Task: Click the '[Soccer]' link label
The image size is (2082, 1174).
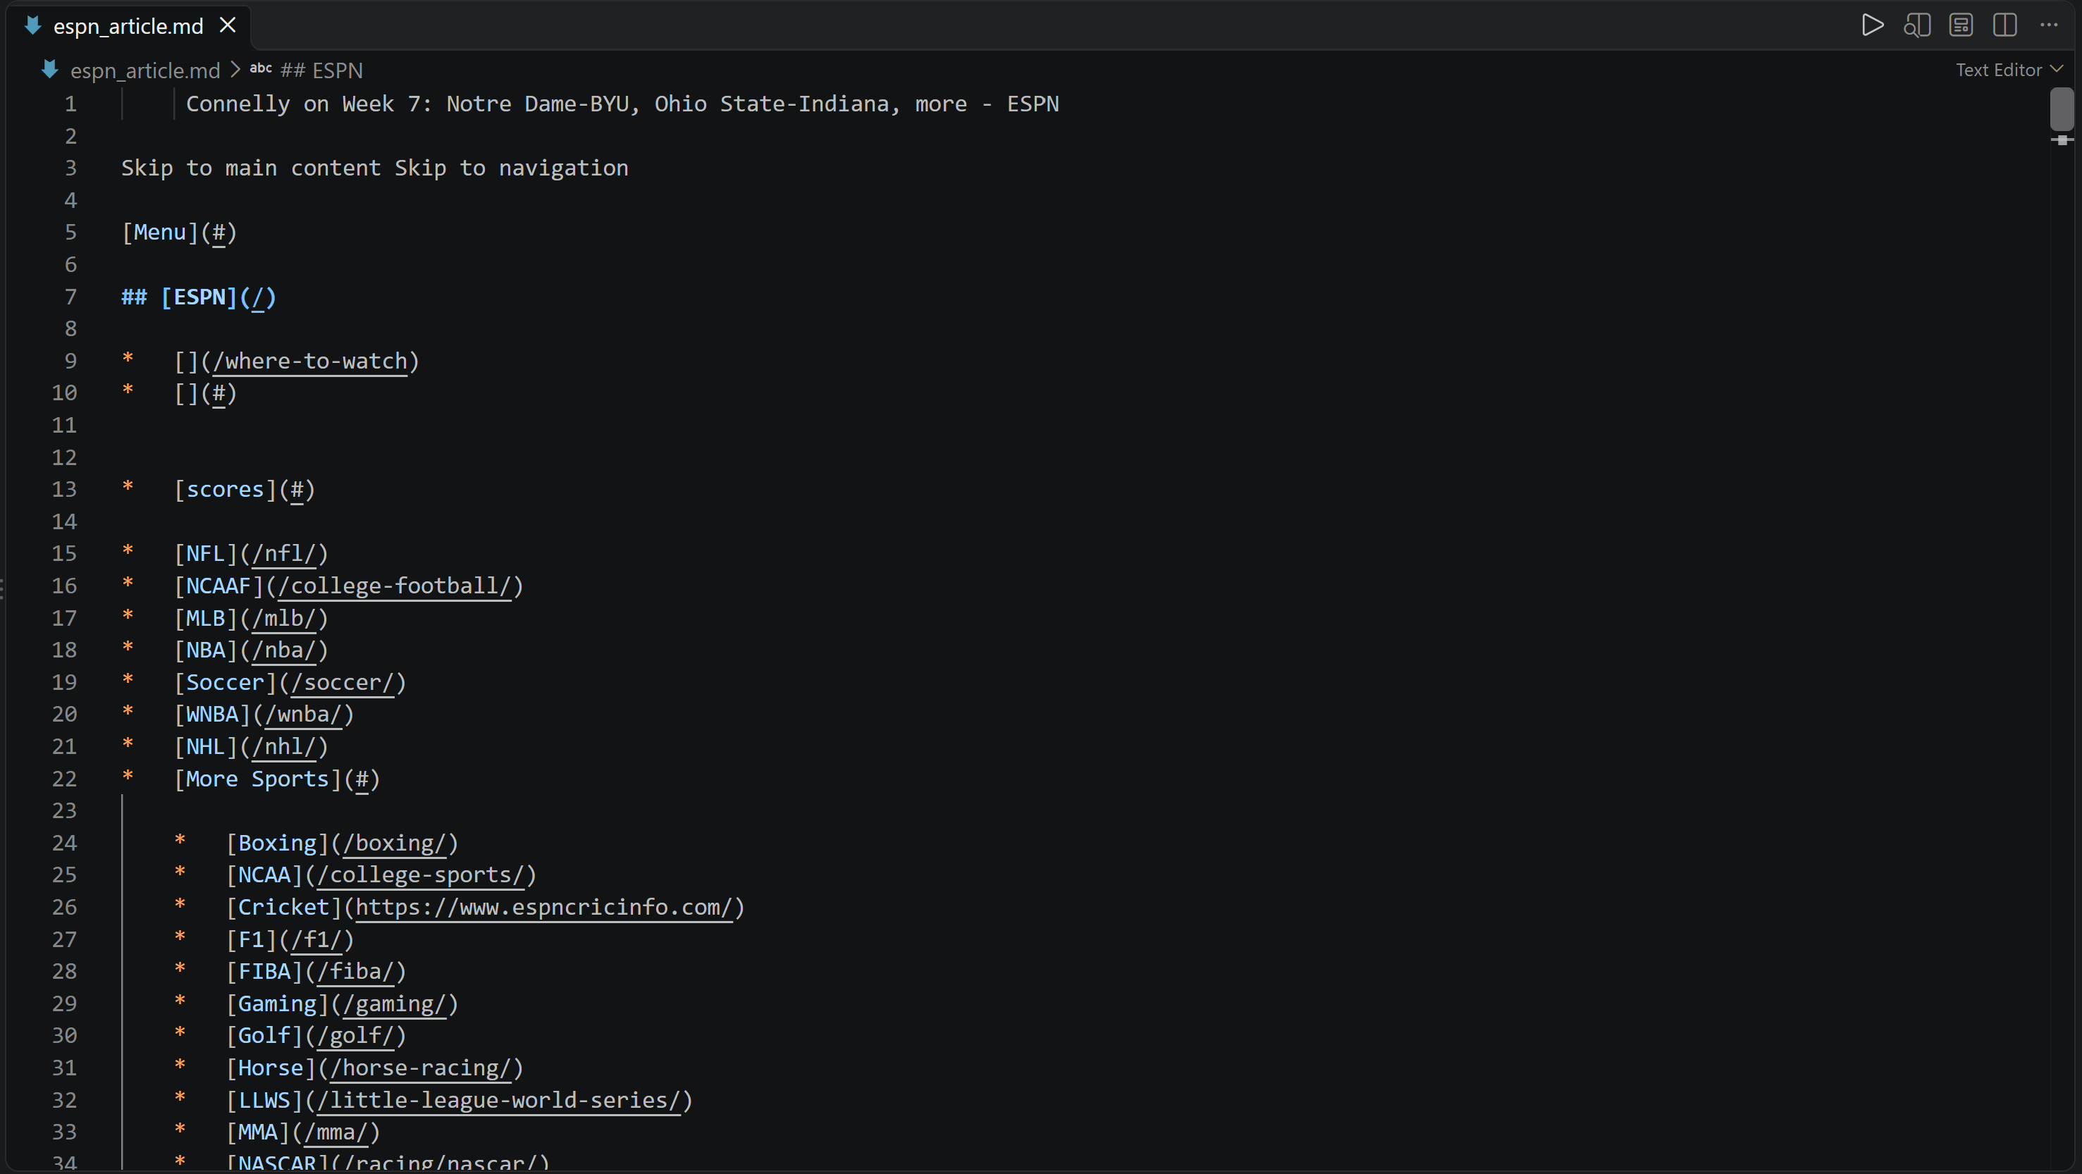Action: (x=226, y=683)
